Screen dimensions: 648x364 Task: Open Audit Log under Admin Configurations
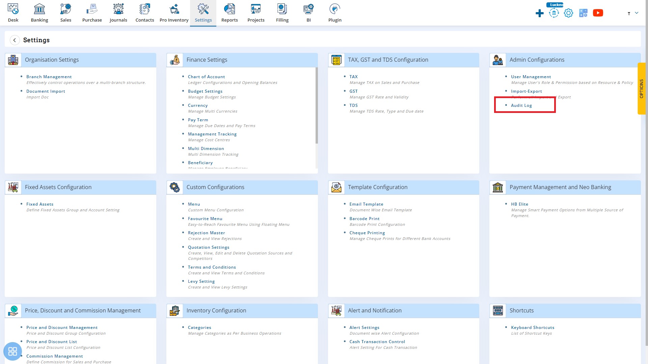[x=521, y=105]
